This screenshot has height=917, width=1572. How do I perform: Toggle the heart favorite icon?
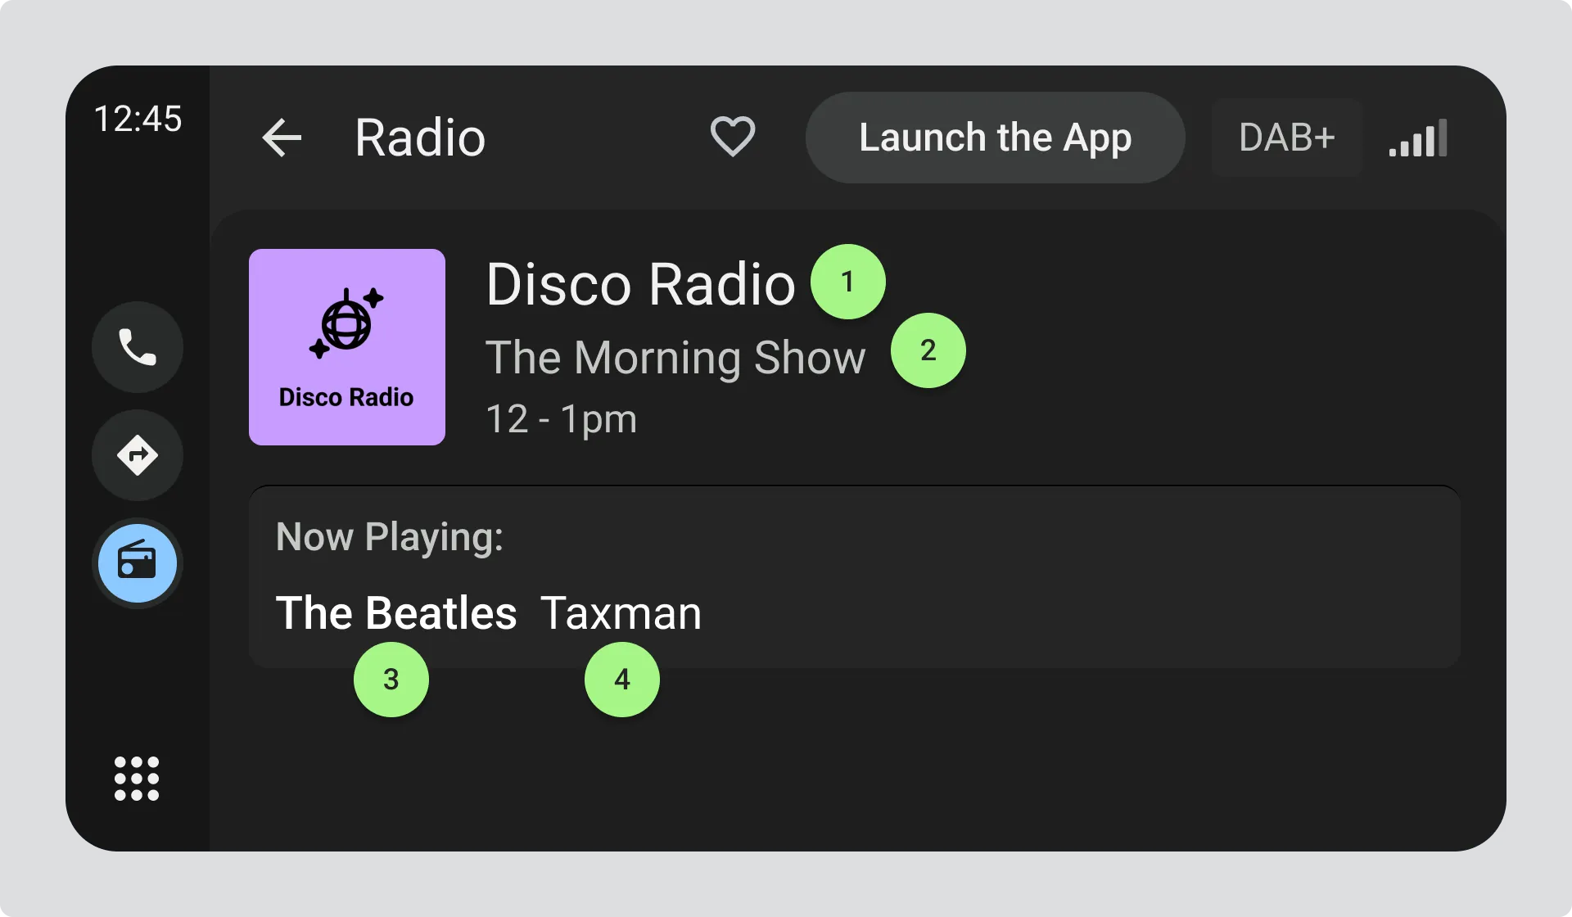732,137
